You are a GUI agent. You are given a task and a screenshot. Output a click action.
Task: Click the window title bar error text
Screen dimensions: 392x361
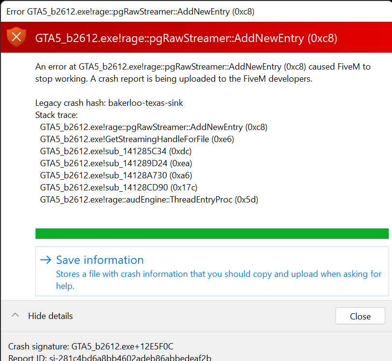(130, 12)
